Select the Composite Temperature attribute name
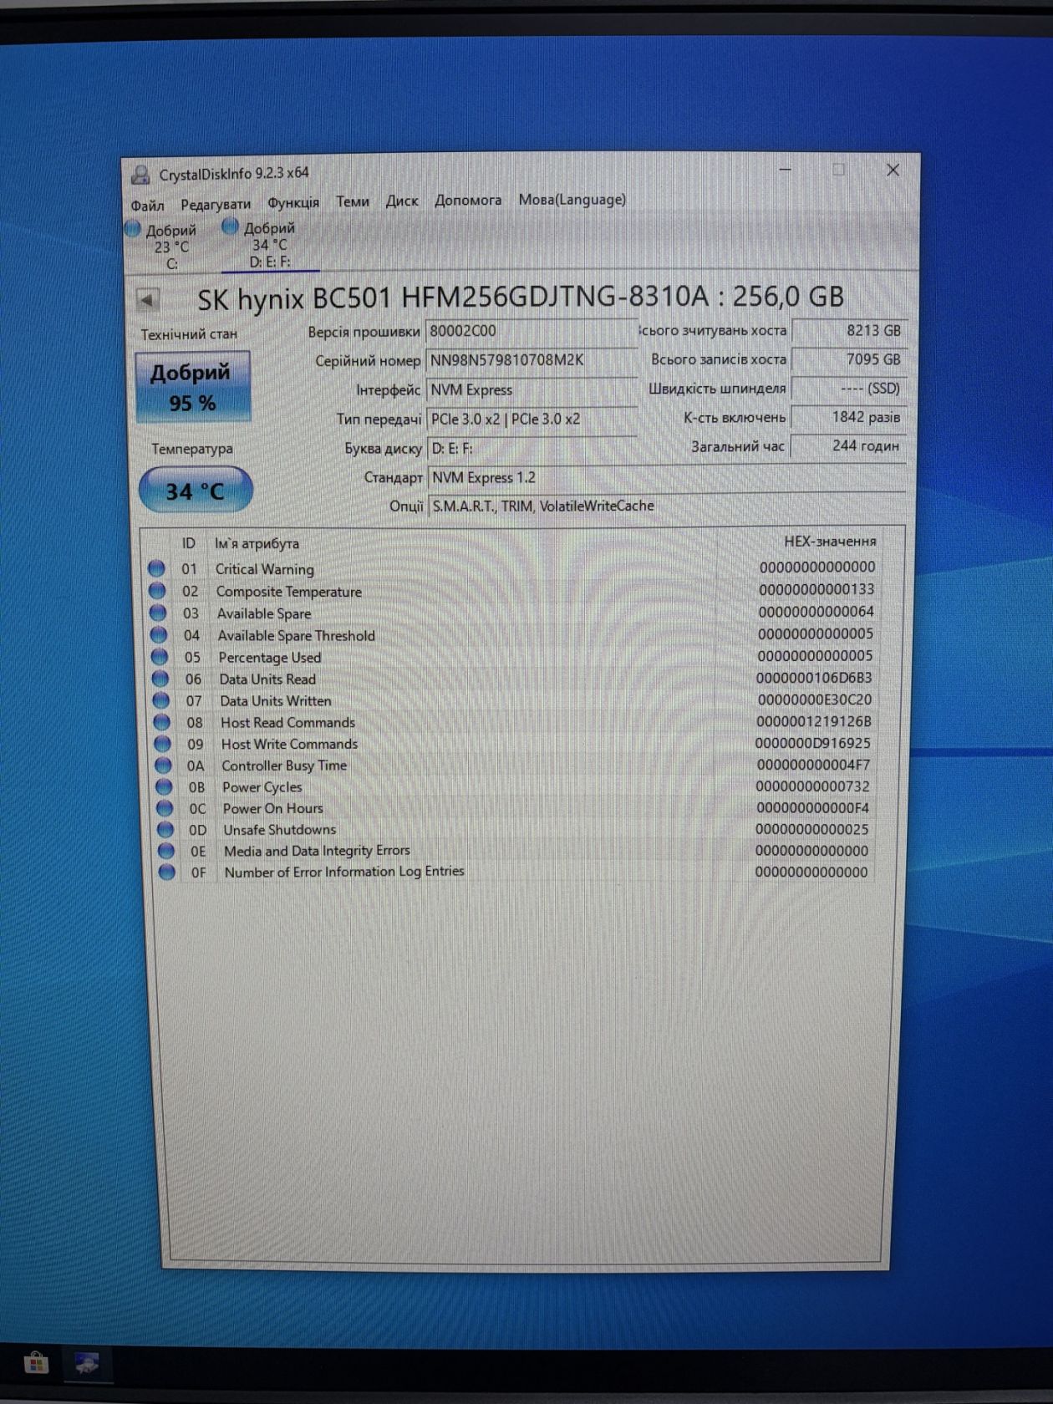The height and width of the screenshot is (1404, 1053). pyautogui.click(x=289, y=592)
